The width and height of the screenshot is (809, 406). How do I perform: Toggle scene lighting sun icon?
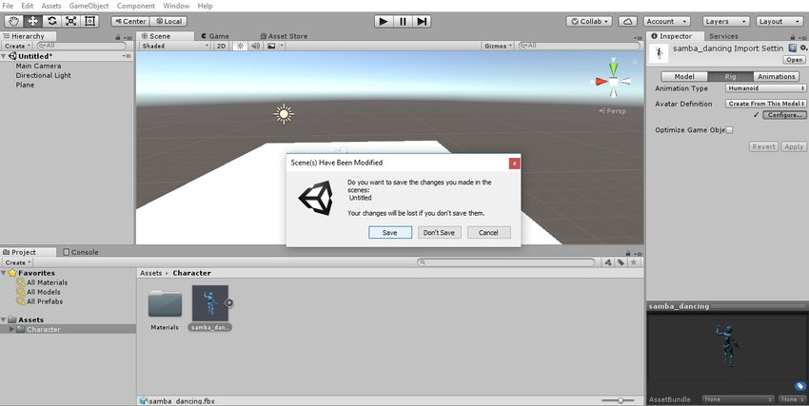click(x=240, y=46)
